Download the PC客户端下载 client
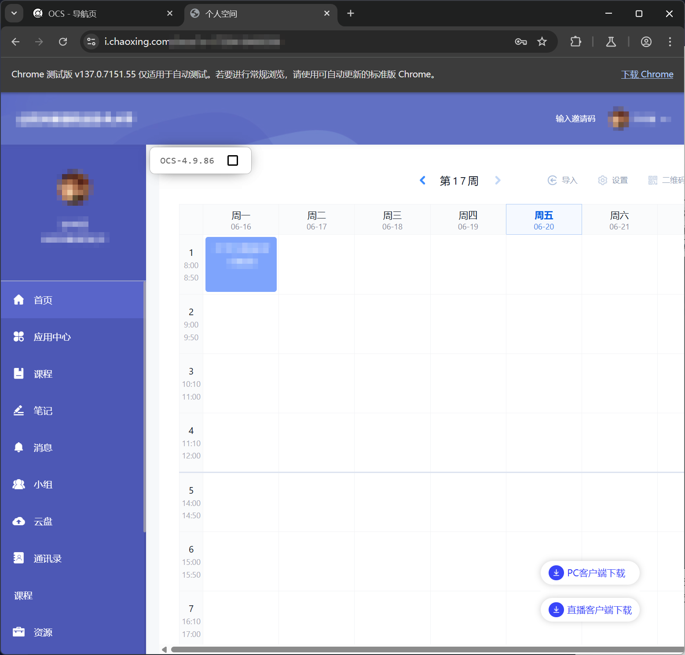The image size is (685, 655). click(x=590, y=573)
